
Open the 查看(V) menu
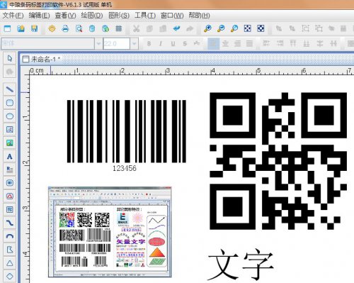65,16
